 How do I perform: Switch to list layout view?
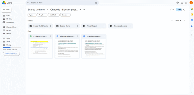(x=173, y=10)
